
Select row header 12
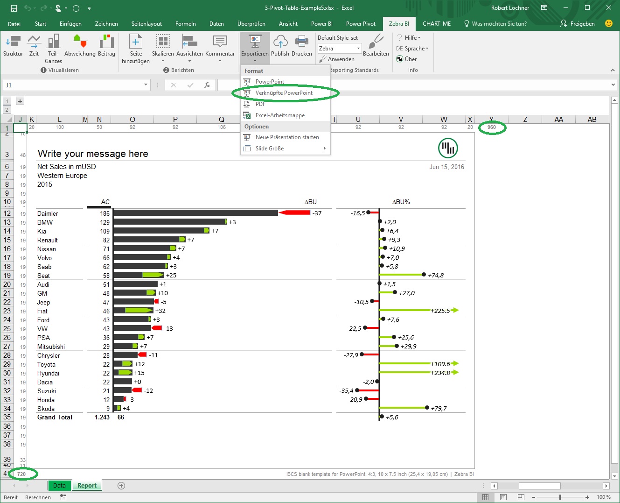point(7,213)
